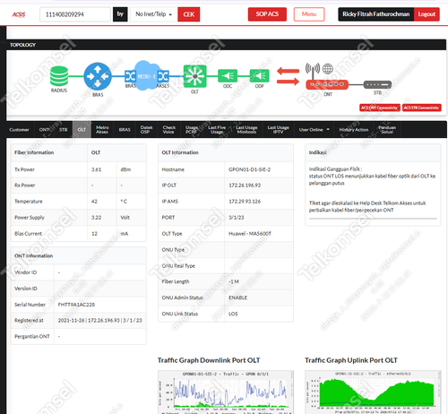Click the globe icon above ONT
Image resolution: width=448 pixels, height=414 pixels.
pyautogui.click(x=328, y=69)
